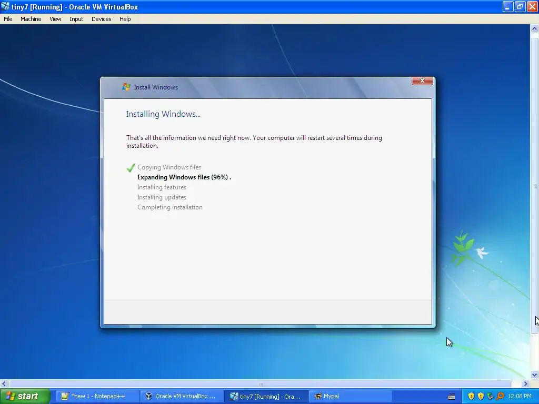Click 'Completing installation' step text
539x404 pixels.
click(170, 207)
